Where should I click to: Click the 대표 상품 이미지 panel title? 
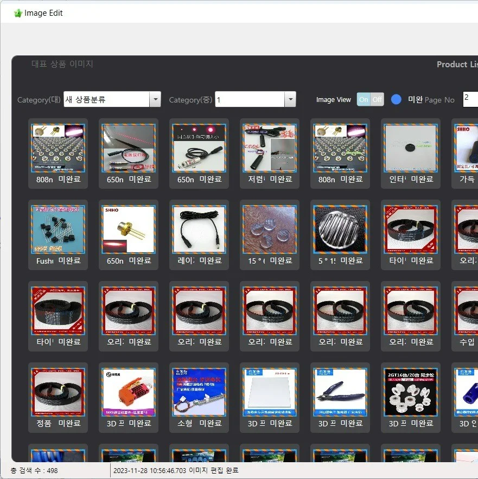(62, 64)
